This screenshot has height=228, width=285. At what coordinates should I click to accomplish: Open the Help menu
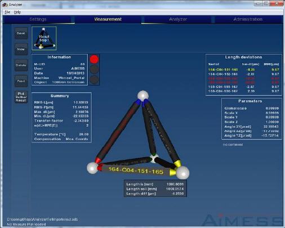(17, 12)
